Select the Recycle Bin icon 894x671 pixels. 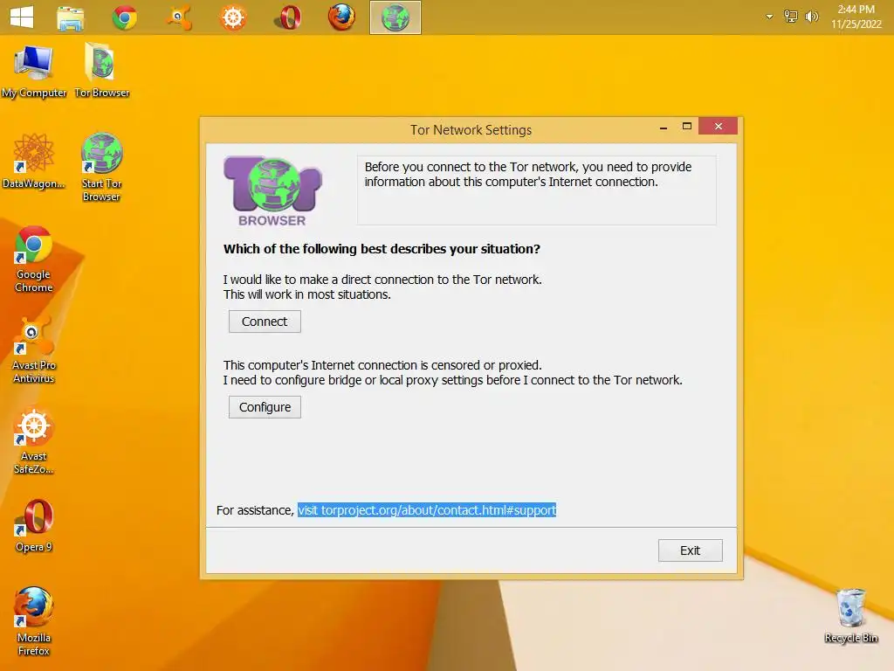tap(851, 616)
